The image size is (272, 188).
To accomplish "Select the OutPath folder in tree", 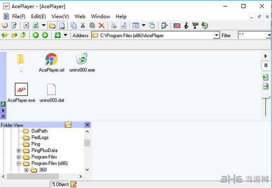I will (39, 131).
